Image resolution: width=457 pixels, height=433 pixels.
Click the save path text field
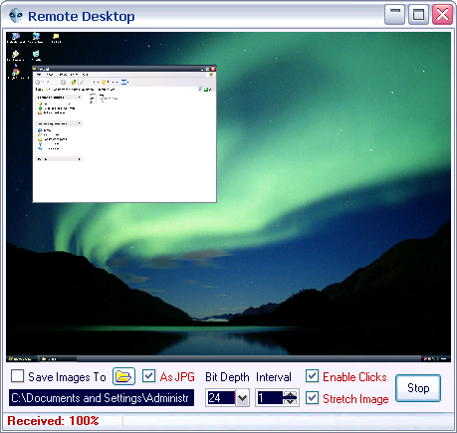[102, 397]
